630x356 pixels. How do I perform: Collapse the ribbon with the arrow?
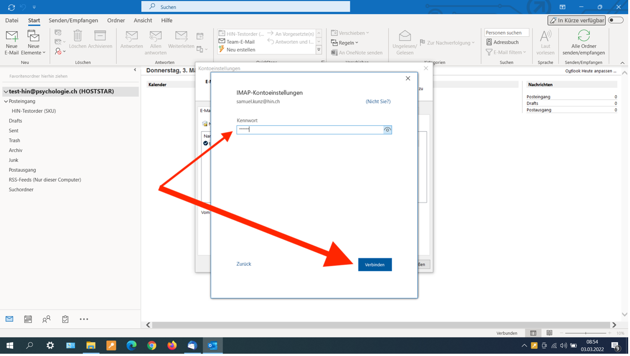pos(622,63)
